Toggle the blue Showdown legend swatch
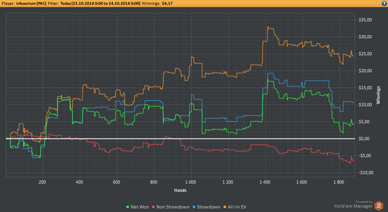Image resolution: width=388 pixels, height=212 pixels. [x=194, y=207]
